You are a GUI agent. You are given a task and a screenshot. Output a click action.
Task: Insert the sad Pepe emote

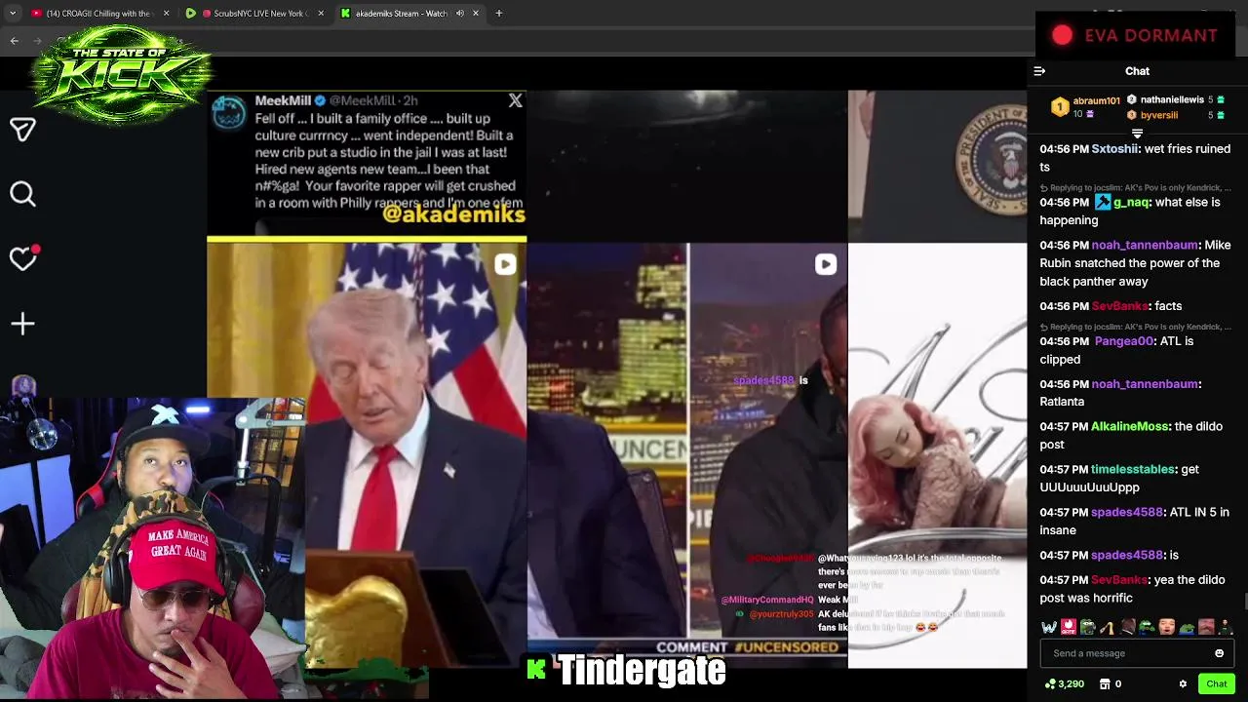click(1187, 628)
